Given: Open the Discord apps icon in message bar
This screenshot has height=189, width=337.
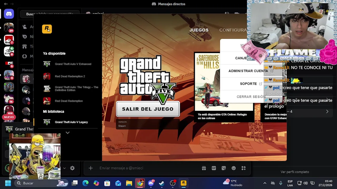Looking at the screenshot, I should click(x=244, y=168).
